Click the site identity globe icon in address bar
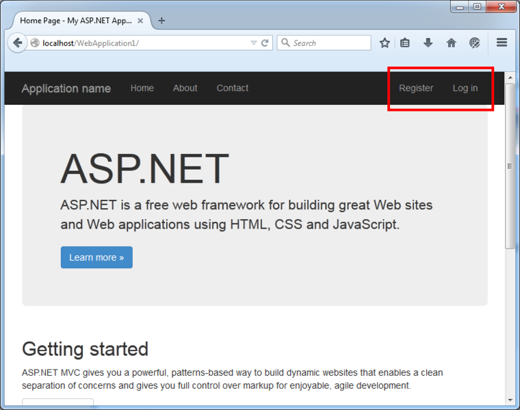The width and height of the screenshot is (520, 410). coord(35,43)
